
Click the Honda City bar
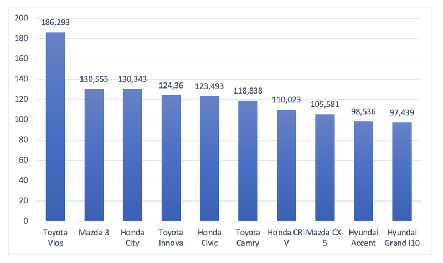(132, 155)
